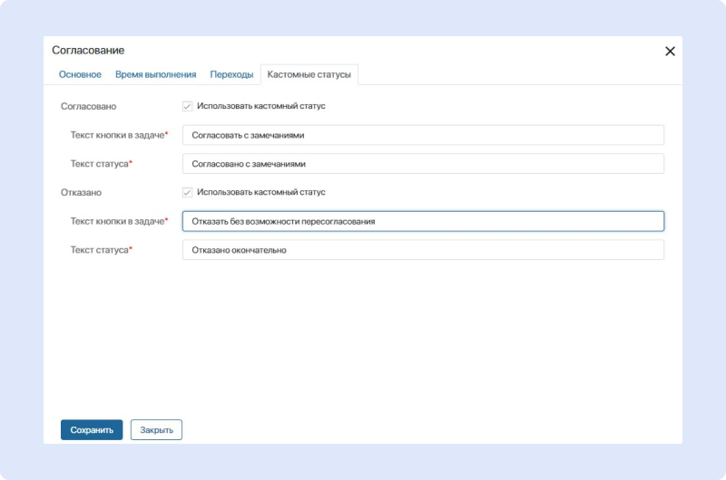Screen dimensions: 726x480
Task: Disable custom status checkbox for Отказано
Action: pos(188,192)
